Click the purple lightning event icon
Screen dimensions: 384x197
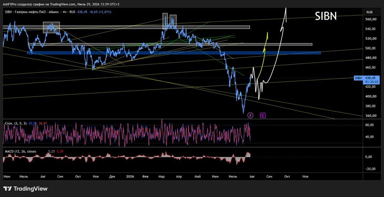point(250,115)
